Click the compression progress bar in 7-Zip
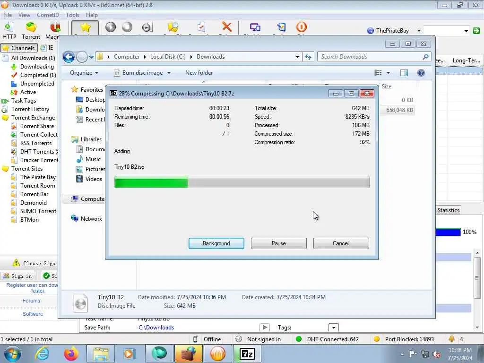This screenshot has width=484, height=363. point(242,182)
